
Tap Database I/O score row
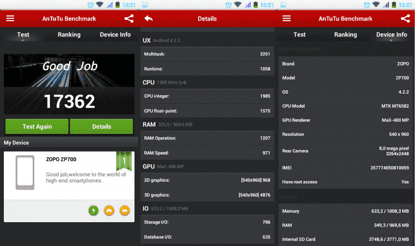click(207, 237)
